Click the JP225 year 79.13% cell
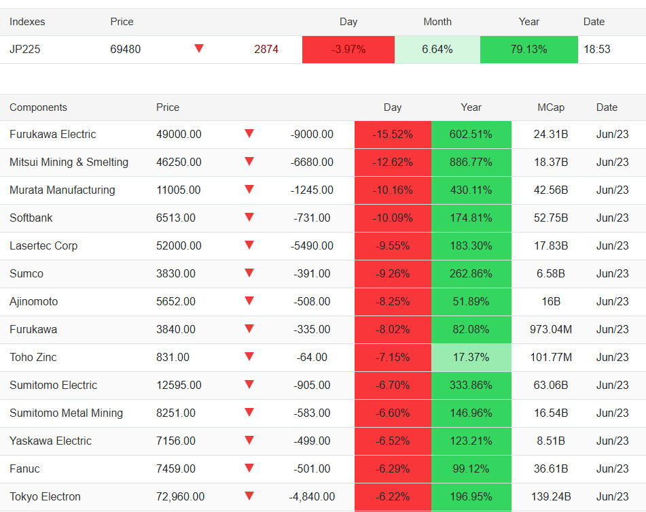Image resolution: width=646 pixels, height=512 pixels. [529, 50]
